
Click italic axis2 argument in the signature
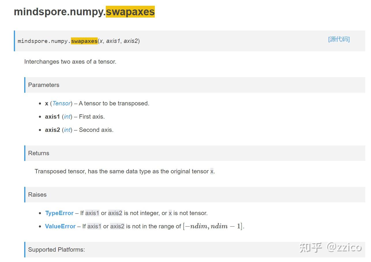(131, 41)
